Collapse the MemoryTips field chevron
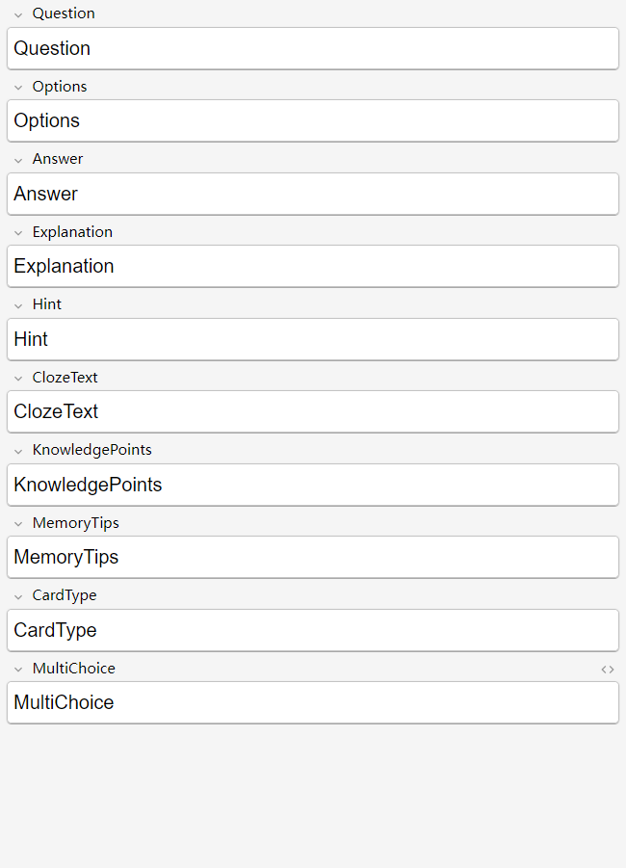 tap(18, 524)
